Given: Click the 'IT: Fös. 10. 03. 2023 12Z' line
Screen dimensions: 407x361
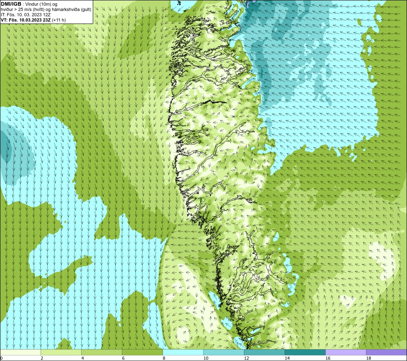Looking at the screenshot, I should tap(26, 15).
